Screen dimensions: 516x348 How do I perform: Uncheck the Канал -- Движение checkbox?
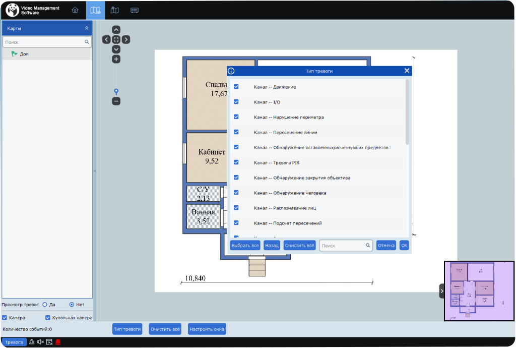tap(236, 87)
